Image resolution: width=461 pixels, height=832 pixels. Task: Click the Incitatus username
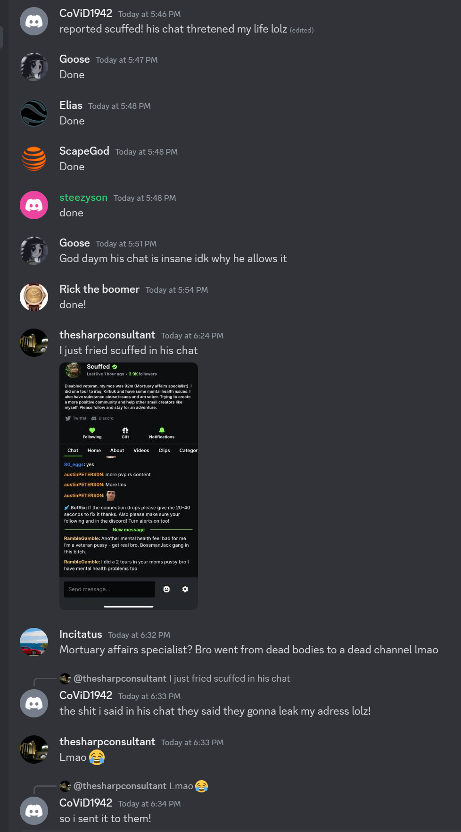pyautogui.click(x=81, y=634)
